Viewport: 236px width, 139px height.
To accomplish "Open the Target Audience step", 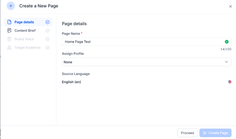I will 28,47.
